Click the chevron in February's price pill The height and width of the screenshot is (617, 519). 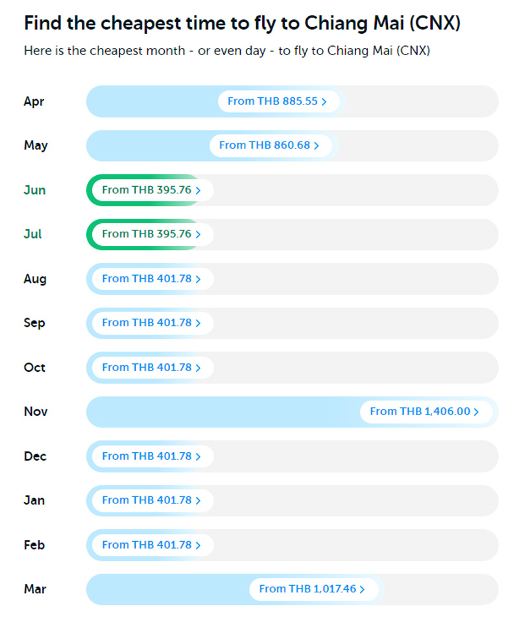[x=198, y=546]
